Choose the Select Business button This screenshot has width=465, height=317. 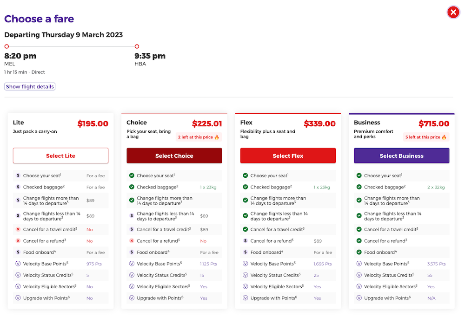401,155
